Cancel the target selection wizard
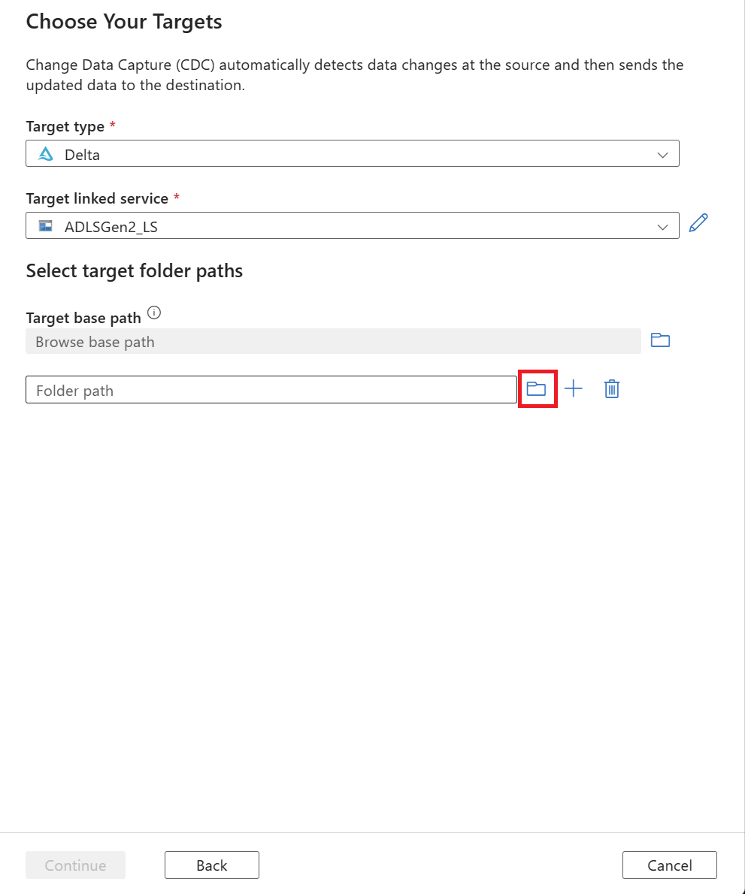 click(669, 865)
